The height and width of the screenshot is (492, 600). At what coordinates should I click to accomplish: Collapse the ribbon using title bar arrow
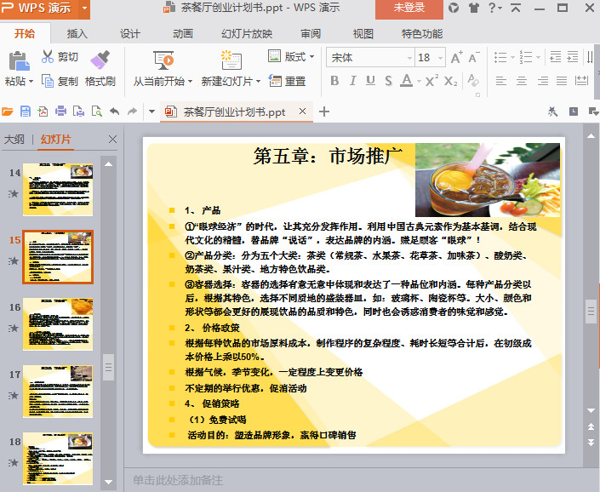(516, 8)
